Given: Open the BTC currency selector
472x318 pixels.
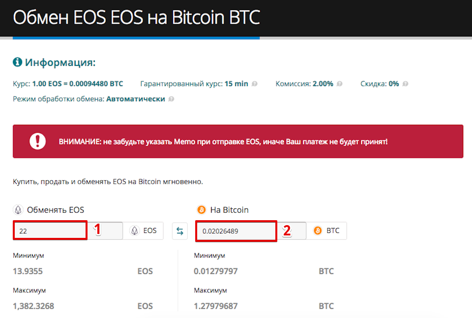Looking at the screenshot, I should (x=326, y=231).
